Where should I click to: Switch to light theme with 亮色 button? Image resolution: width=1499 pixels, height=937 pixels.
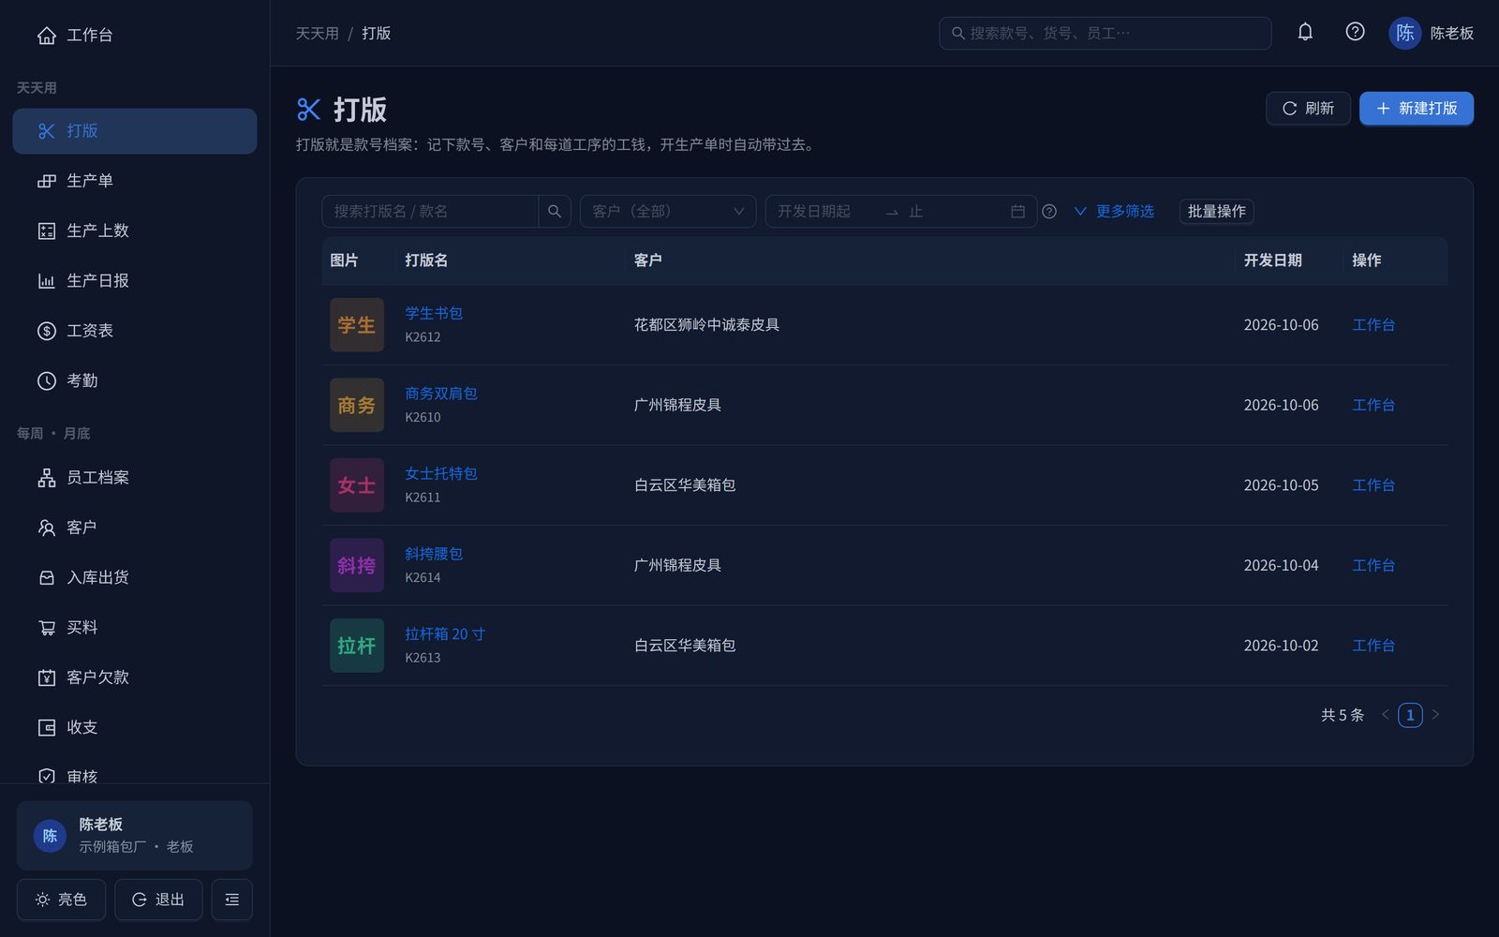(61, 900)
